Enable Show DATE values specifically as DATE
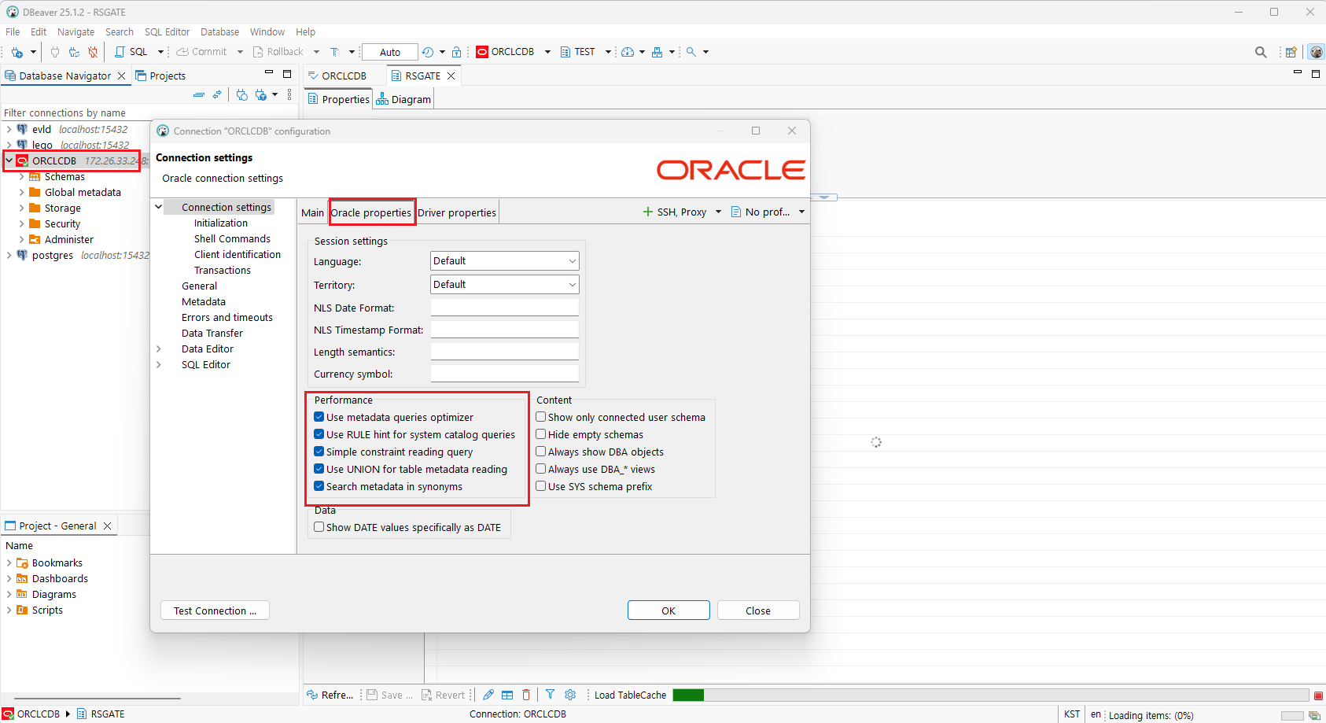This screenshot has width=1326, height=723. coord(319,527)
